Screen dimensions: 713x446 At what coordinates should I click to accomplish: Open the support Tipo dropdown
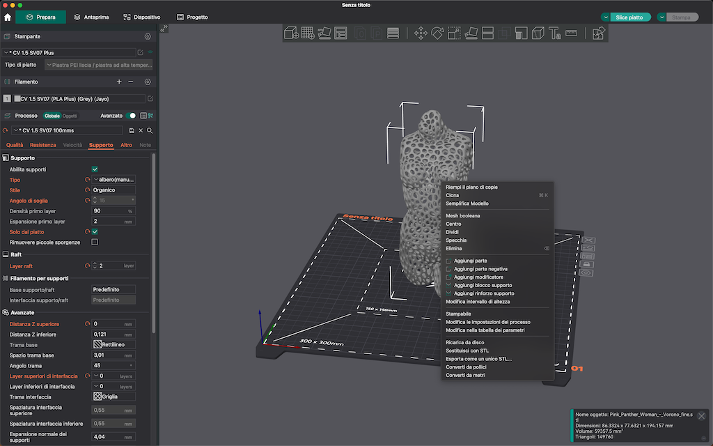113,180
